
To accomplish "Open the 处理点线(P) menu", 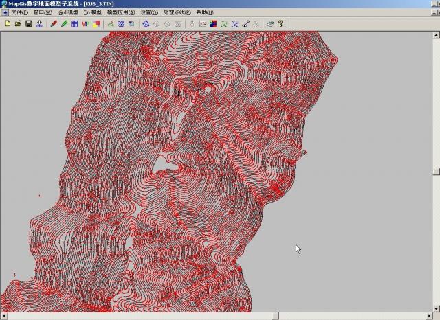I will [x=177, y=12].
